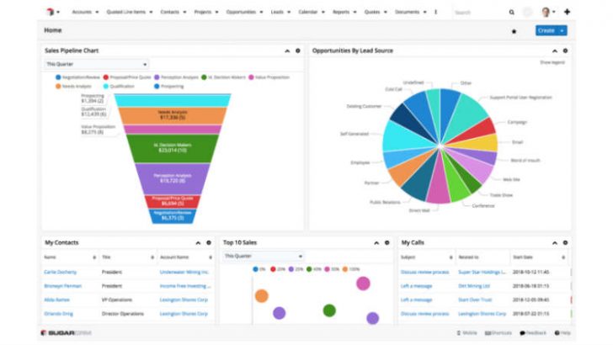Click the search magnifier icon

tap(511, 12)
